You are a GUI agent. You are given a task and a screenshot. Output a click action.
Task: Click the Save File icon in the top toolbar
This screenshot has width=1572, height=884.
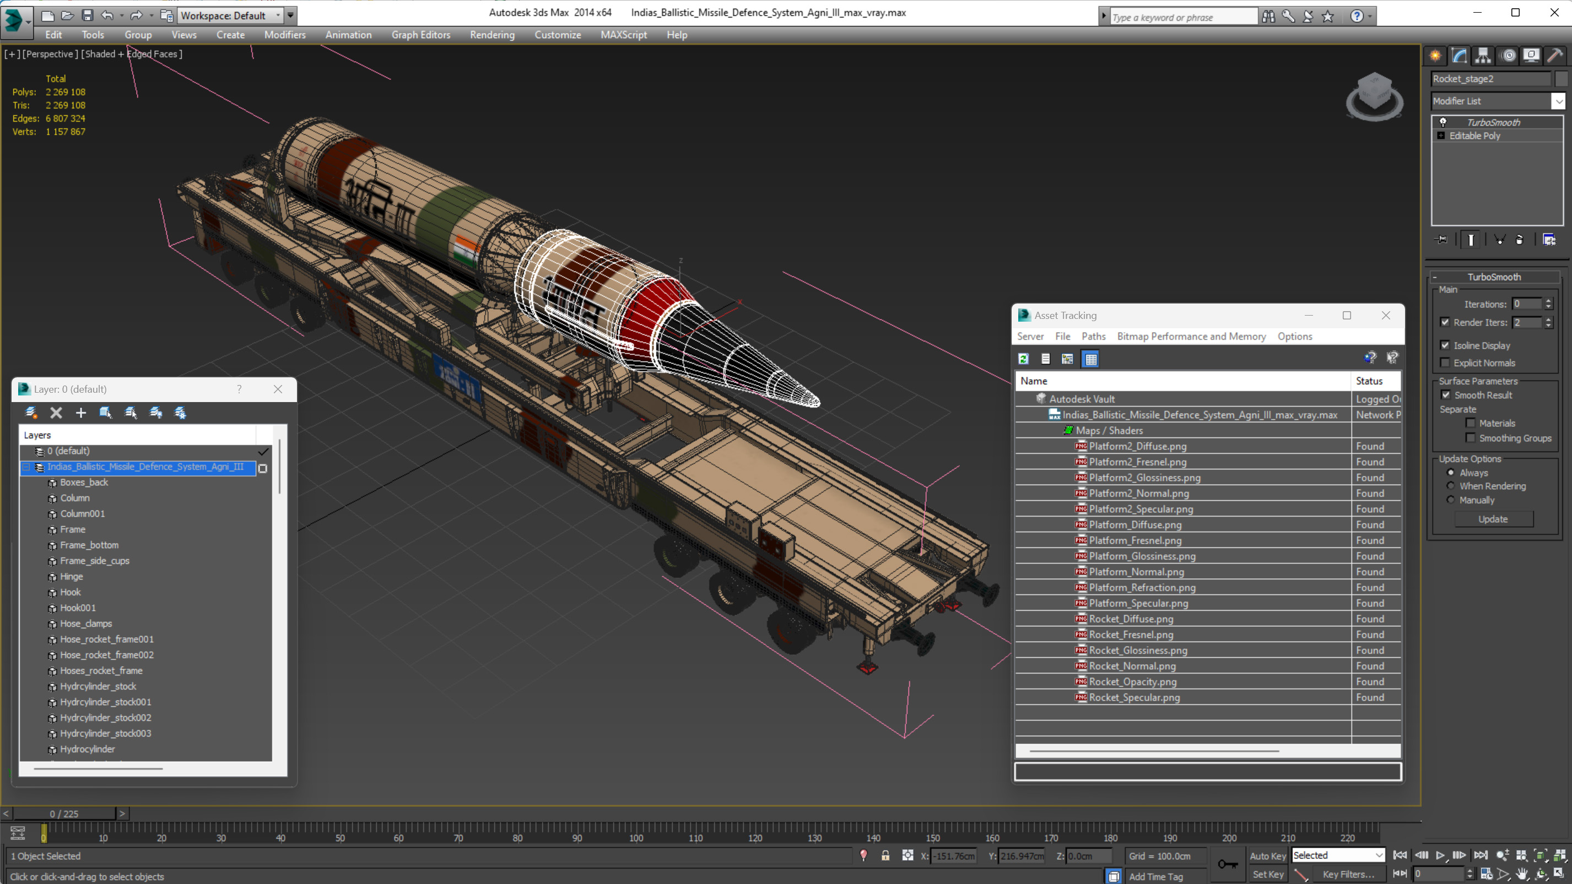pyautogui.click(x=87, y=15)
